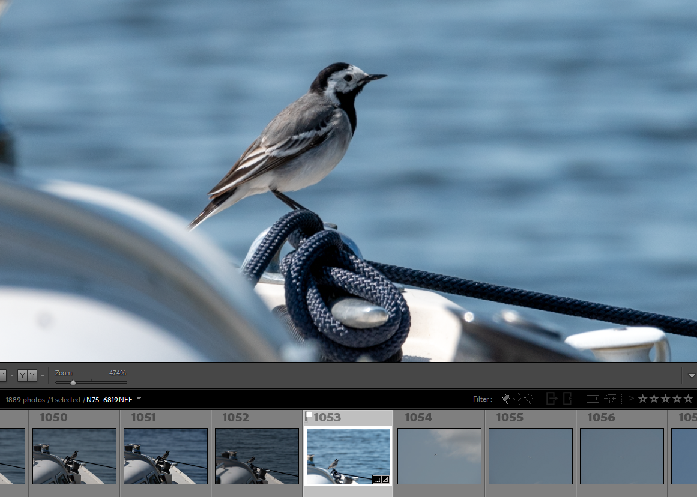Screen dimensions: 697x497
Task: Toggle the unflagged photos filter
Action: pos(517,399)
